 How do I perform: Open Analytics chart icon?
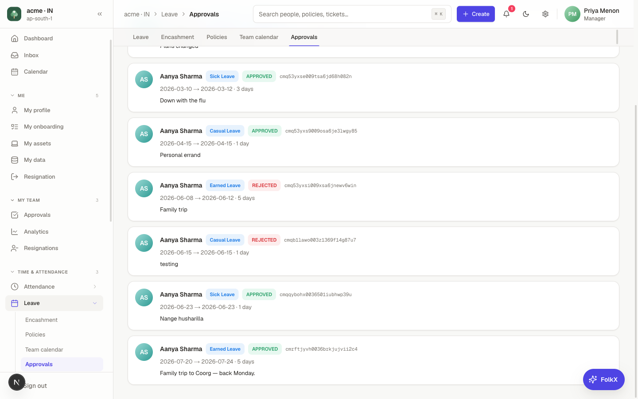pos(15,232)
